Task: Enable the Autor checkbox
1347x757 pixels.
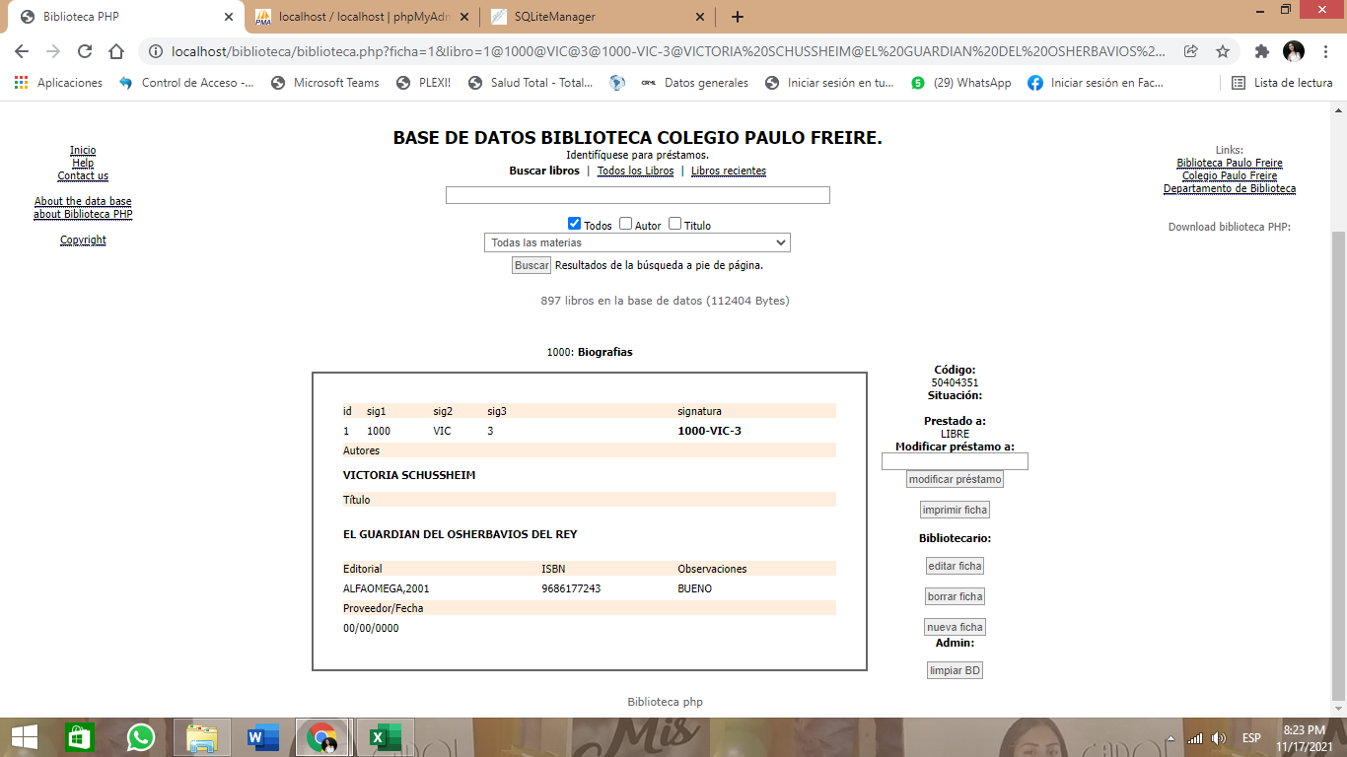Action: click(626, 224)
